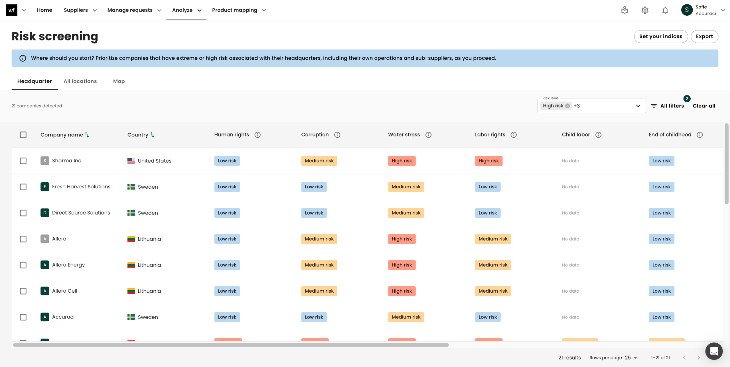Expand the Risk level dropdown
The image size is (730, 367).
pyautogui.click(x=638, y=106)
